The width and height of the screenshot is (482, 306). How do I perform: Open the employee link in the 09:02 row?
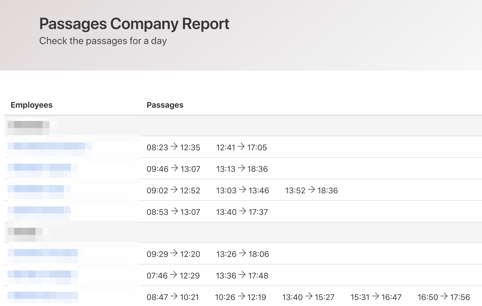[x=39, y=189]
